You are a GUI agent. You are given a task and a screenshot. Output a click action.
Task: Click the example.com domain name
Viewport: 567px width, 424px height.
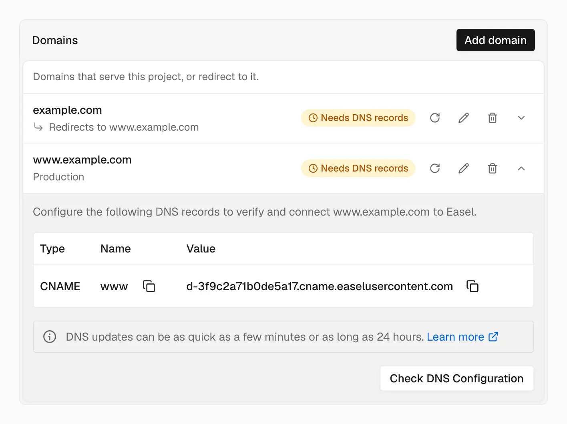[67, 110]
